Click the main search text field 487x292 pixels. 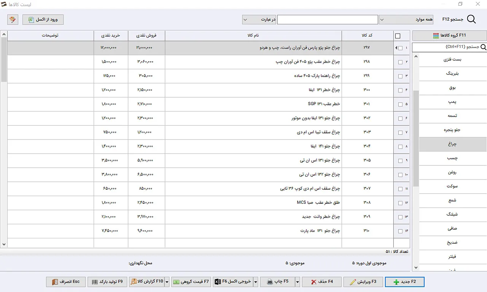tap(328, 19)
